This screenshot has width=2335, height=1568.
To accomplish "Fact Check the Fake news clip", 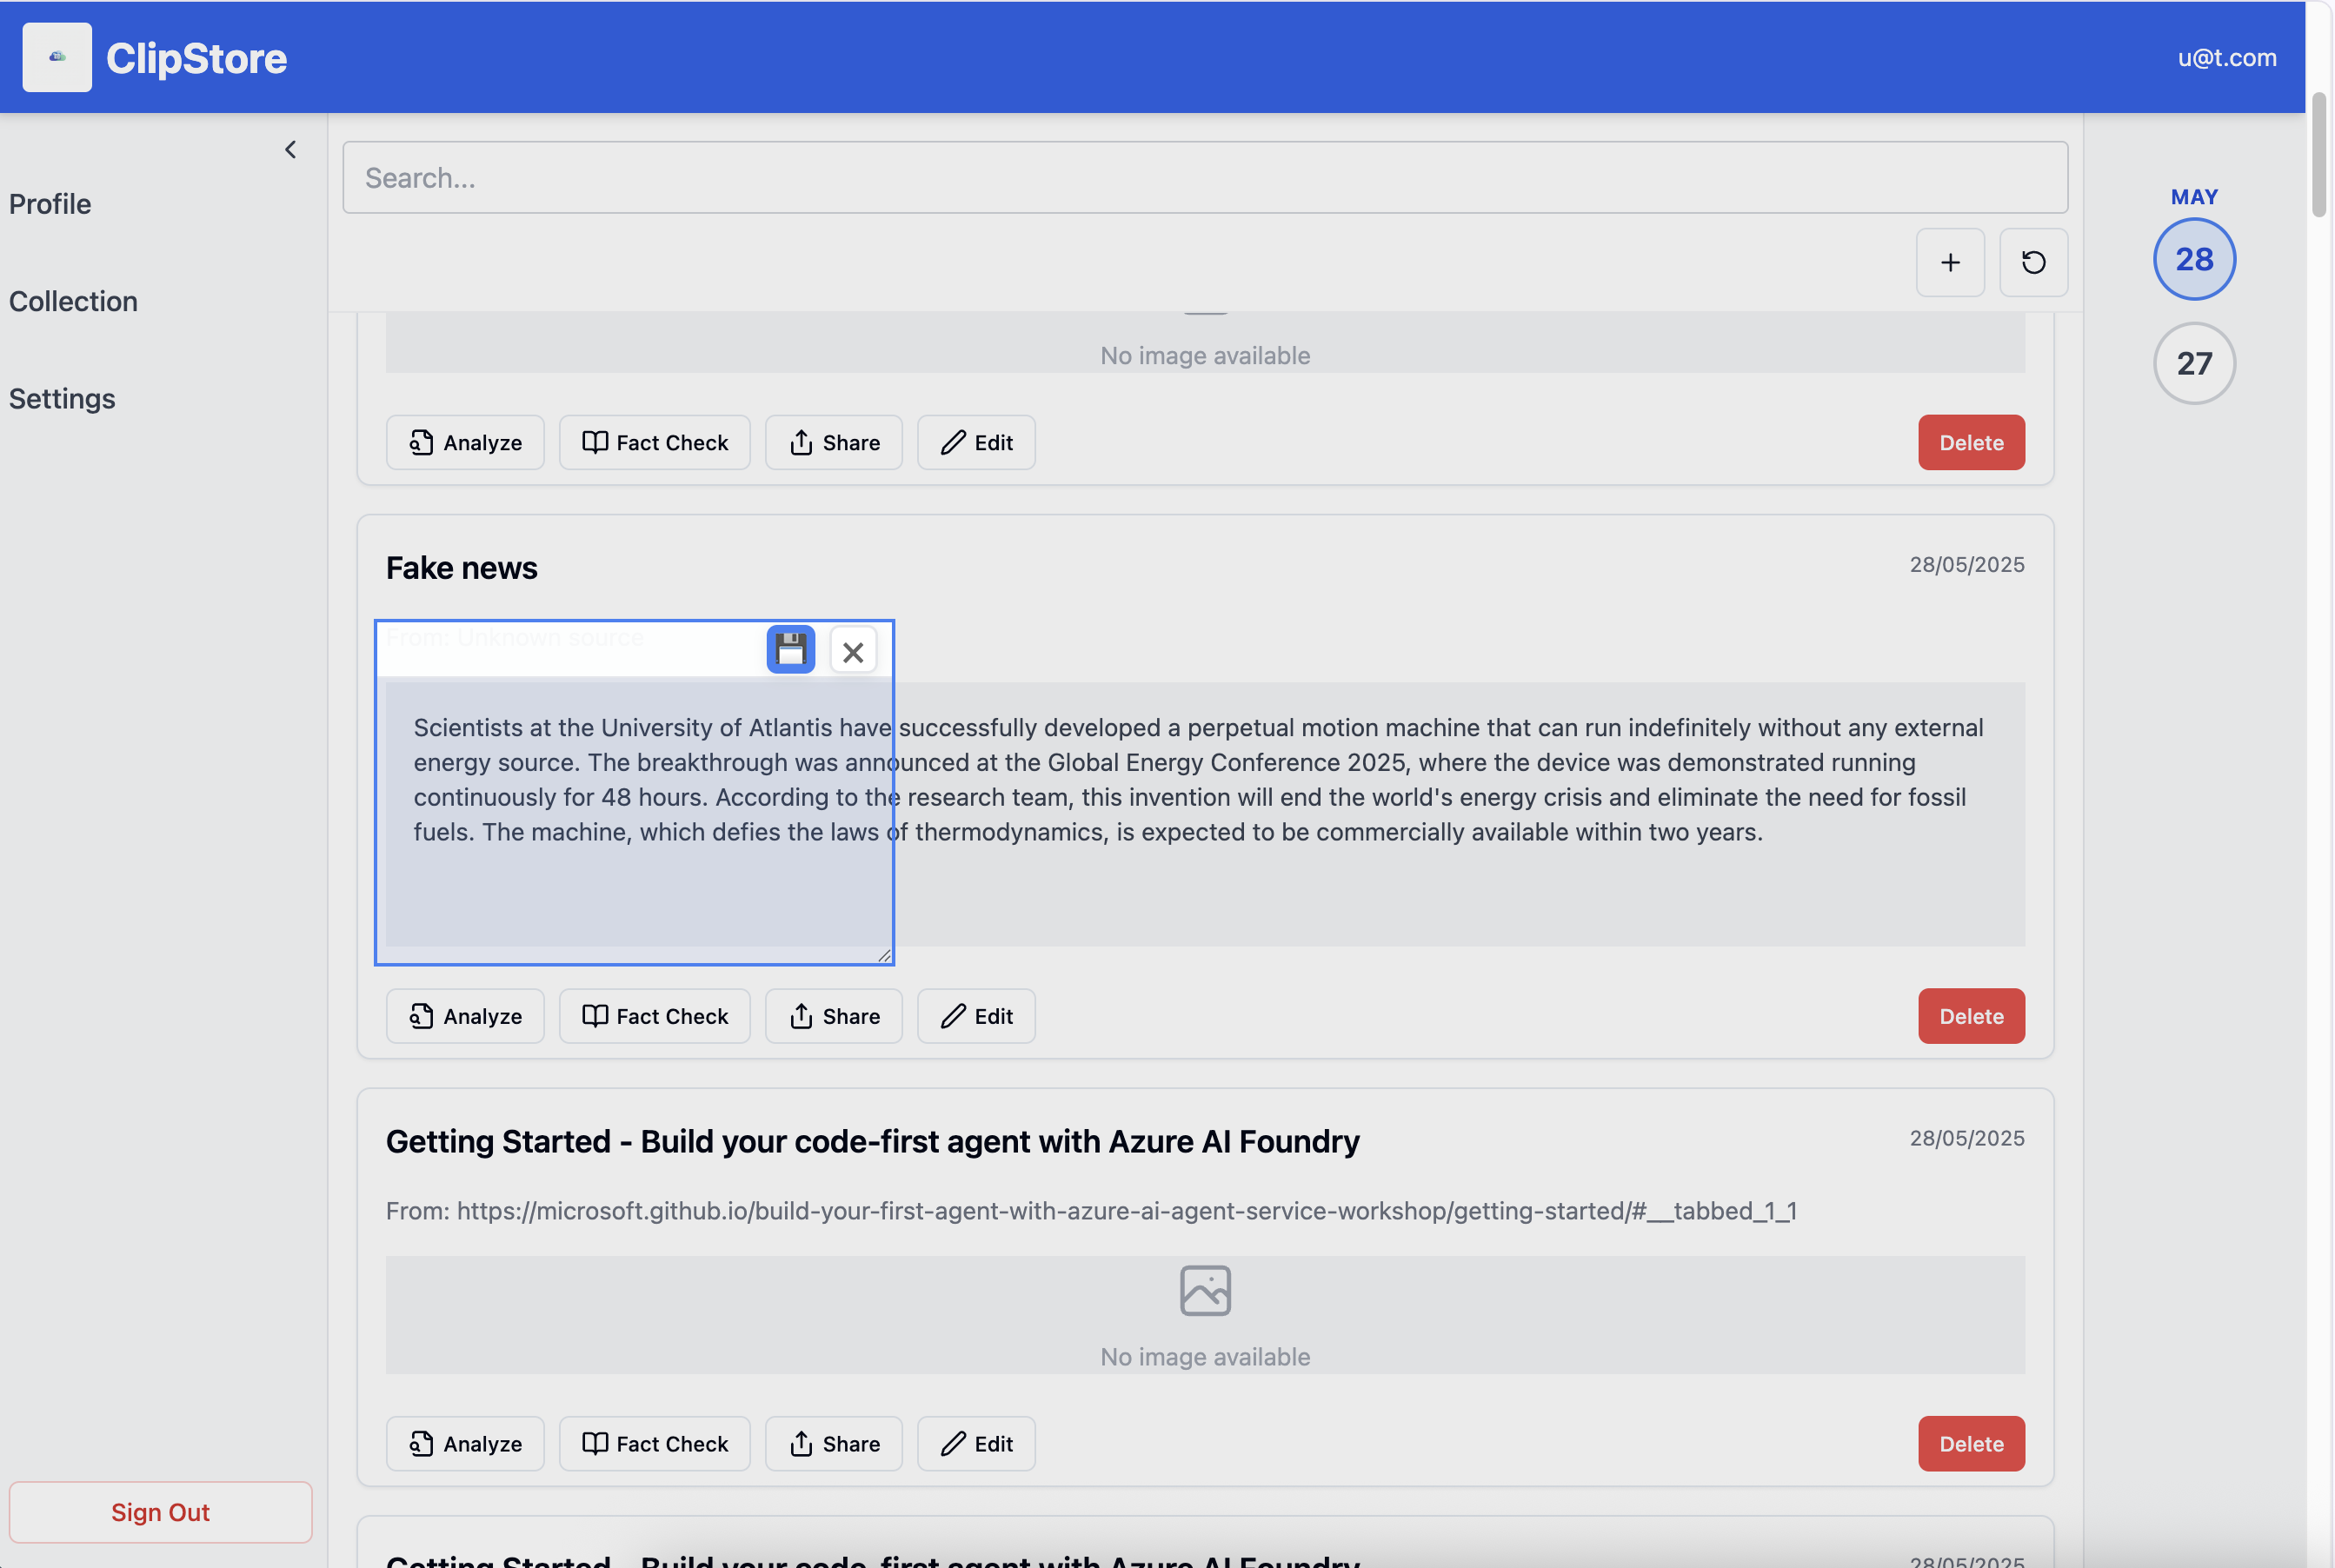I will (x=654, y=1016).
